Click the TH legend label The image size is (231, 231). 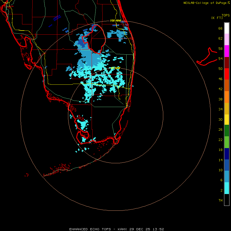220,200
